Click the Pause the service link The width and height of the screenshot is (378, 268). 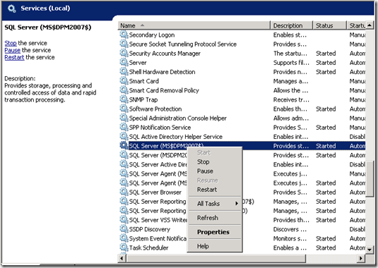point(12,50)
